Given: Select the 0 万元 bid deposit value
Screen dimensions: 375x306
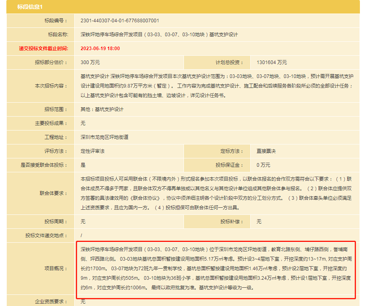Looking at the screenshot, I should 263,165.
